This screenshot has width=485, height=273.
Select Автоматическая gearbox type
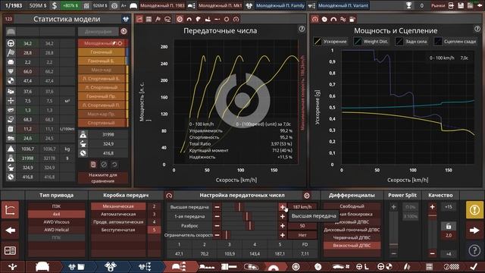pyautogui.click(x=118, y=214)
